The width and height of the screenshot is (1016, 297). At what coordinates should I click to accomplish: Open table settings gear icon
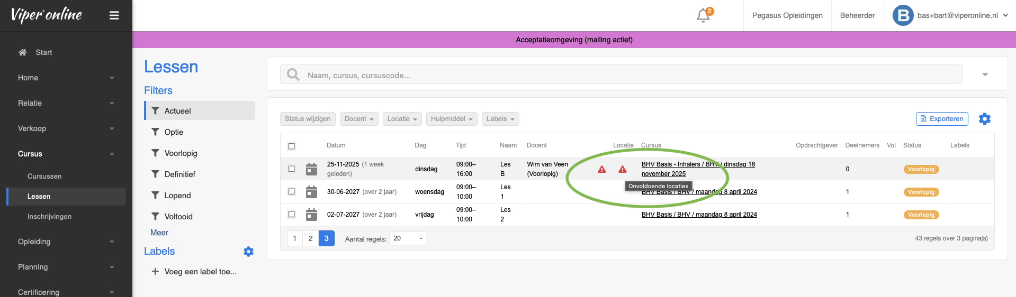tap(984, 119)
